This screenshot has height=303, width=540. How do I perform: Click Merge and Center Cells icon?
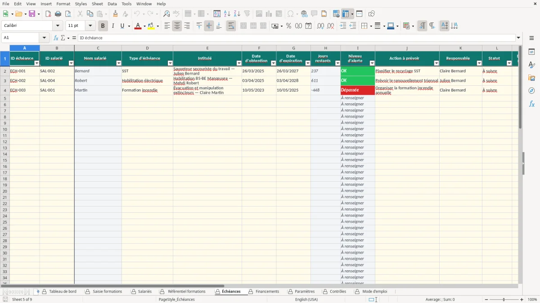click(x=243, y=26)
